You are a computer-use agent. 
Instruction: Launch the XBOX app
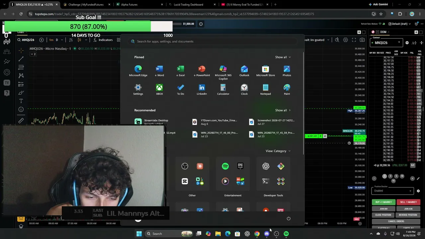[x=159, y=90]
